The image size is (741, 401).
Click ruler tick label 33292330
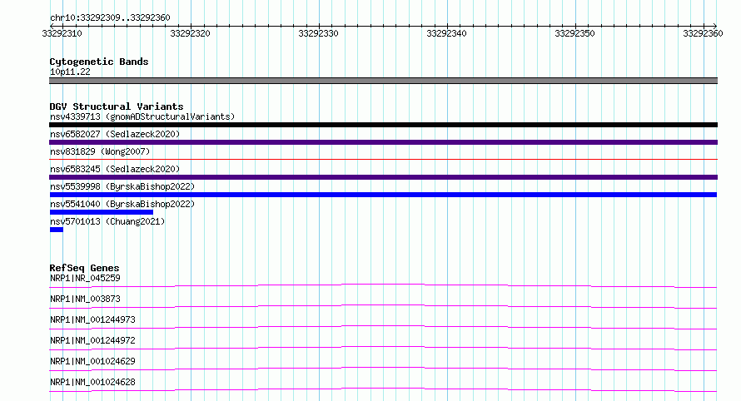point(318,33)
